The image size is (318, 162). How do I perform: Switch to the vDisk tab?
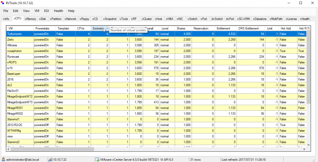[43, 19]
